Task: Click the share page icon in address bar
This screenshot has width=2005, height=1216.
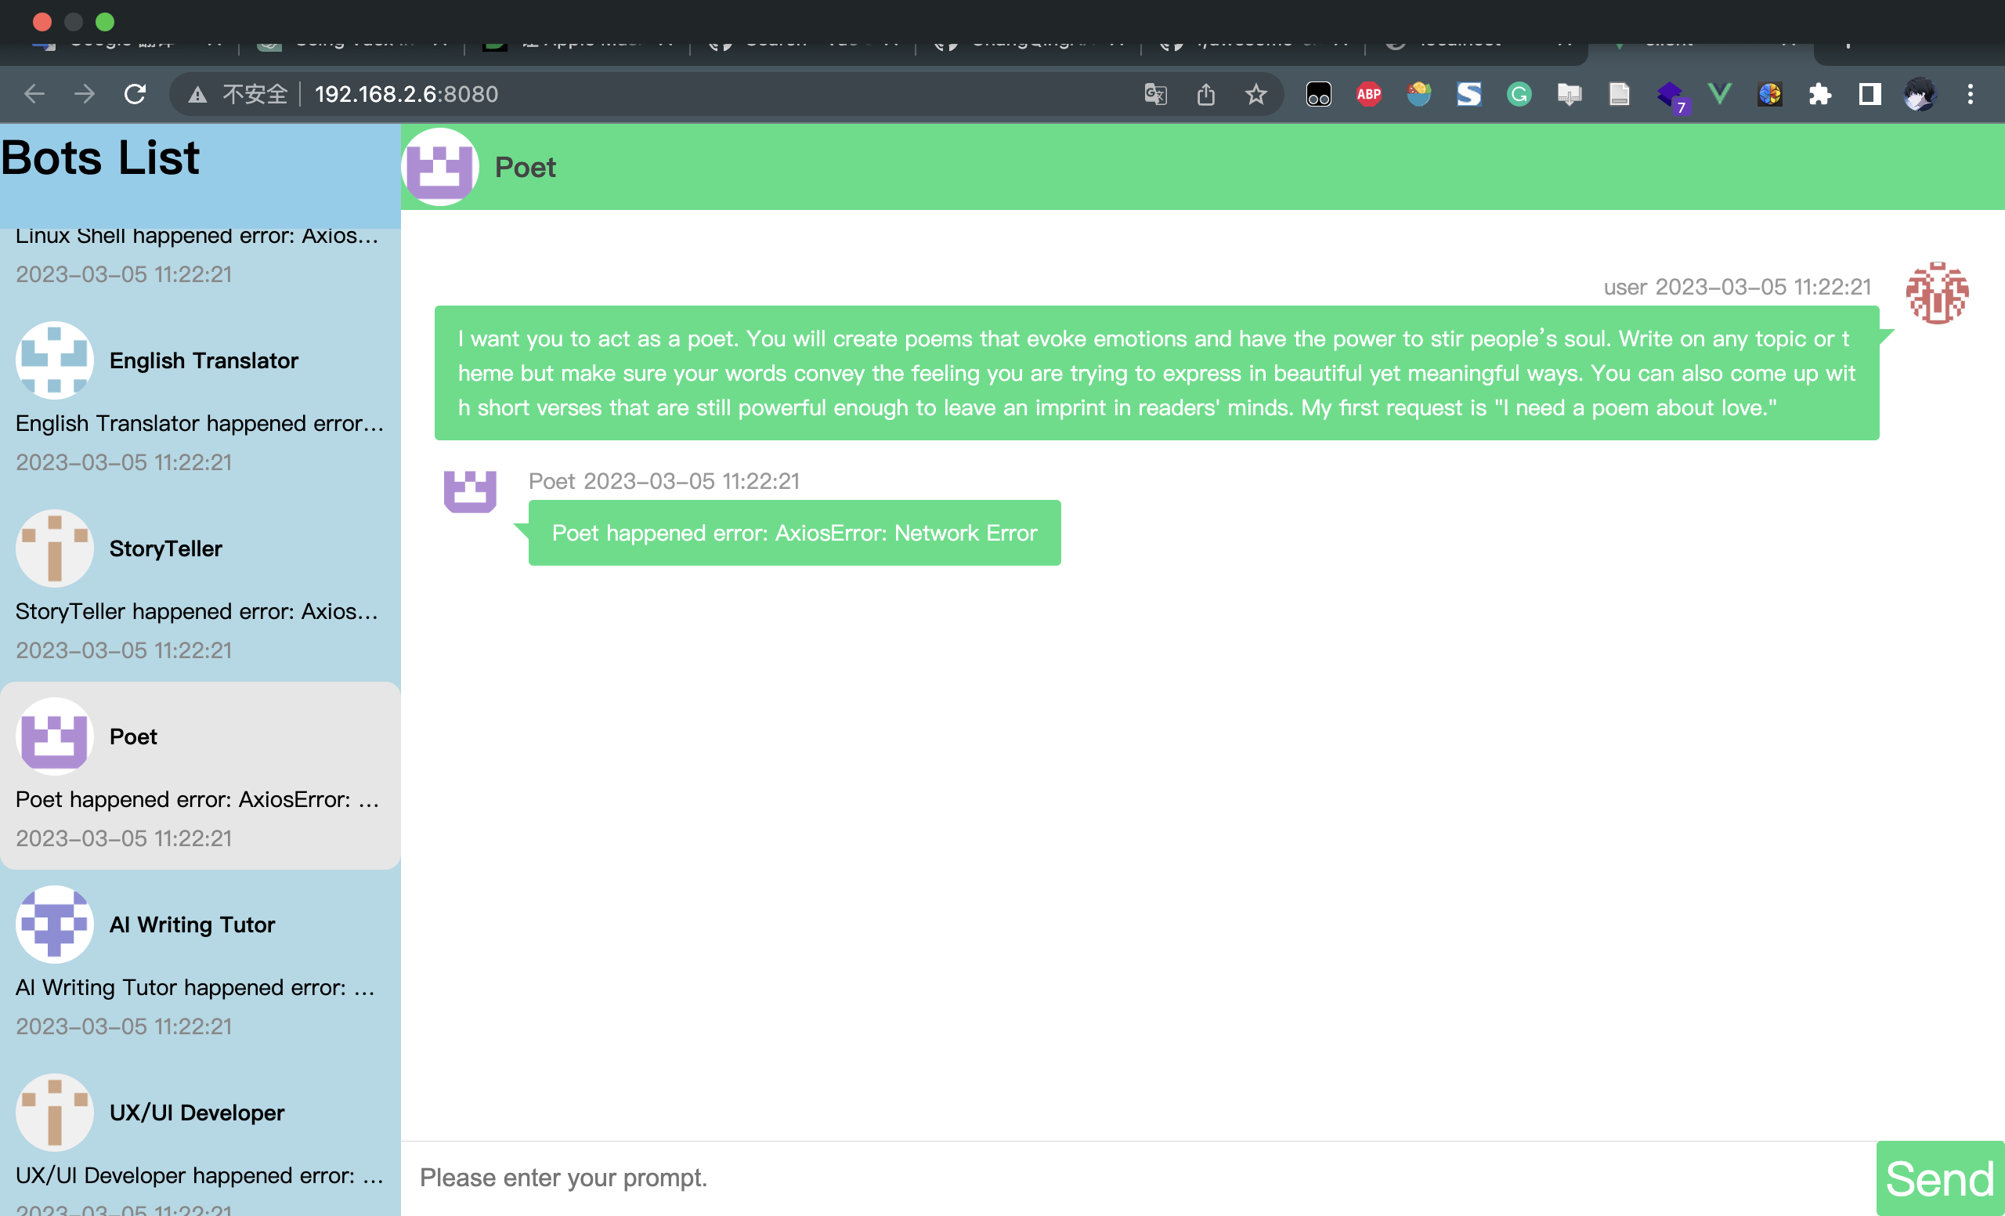Action: click(x=1206, y=95)
